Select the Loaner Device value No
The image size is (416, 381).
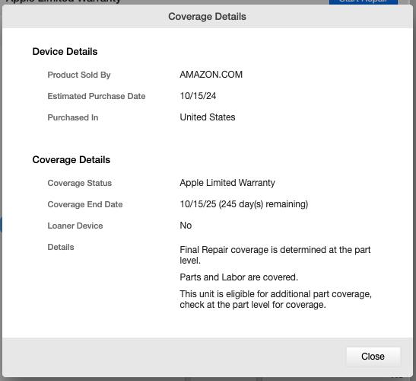tap(186, 226)
